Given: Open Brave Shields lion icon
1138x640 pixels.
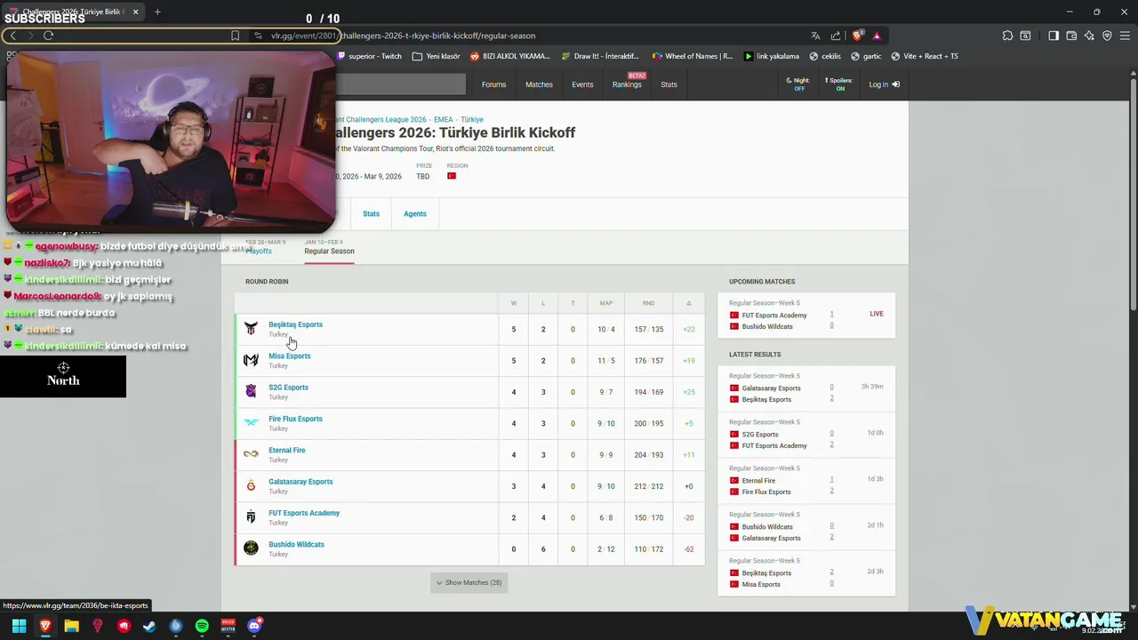Looking at the screenshot, I should [x=857, y=36].
